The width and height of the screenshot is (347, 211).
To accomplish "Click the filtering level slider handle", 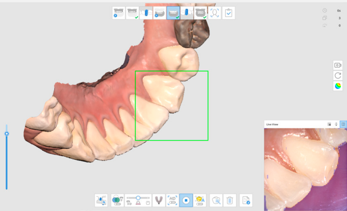I will point(138,197).
